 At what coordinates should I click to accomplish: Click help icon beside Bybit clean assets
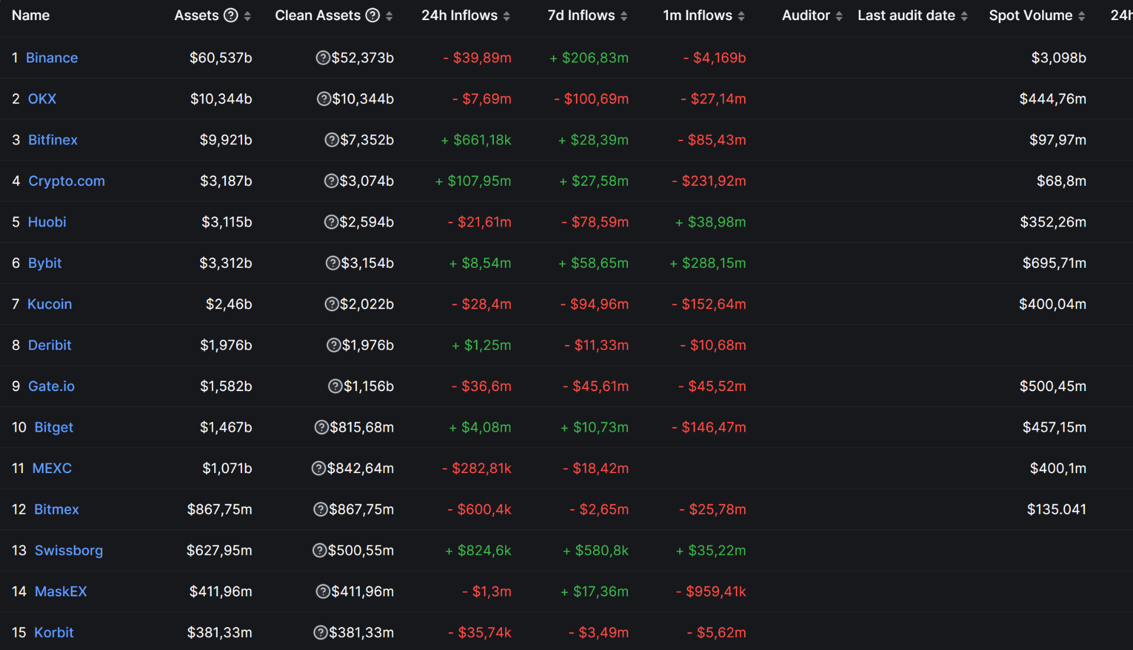[333, 263]
